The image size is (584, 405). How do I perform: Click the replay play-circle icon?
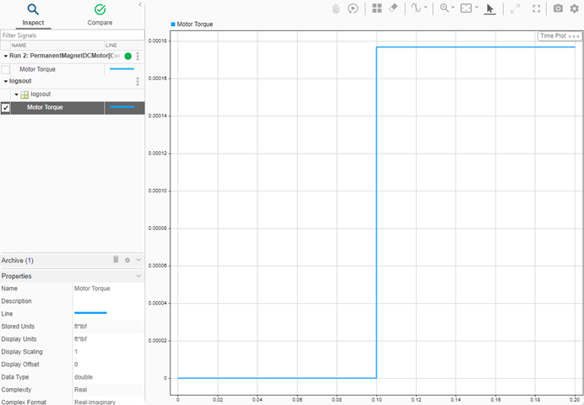[x=353, y=8]
